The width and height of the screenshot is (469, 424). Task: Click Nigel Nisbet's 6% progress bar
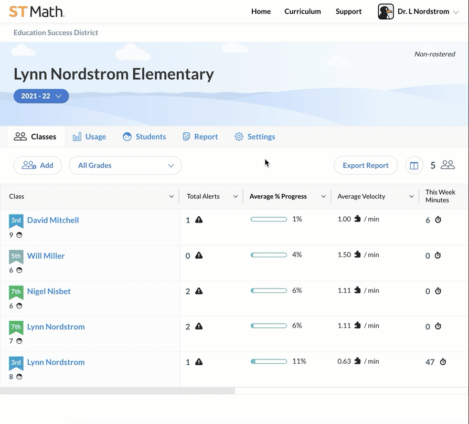(x=269, y=291)
